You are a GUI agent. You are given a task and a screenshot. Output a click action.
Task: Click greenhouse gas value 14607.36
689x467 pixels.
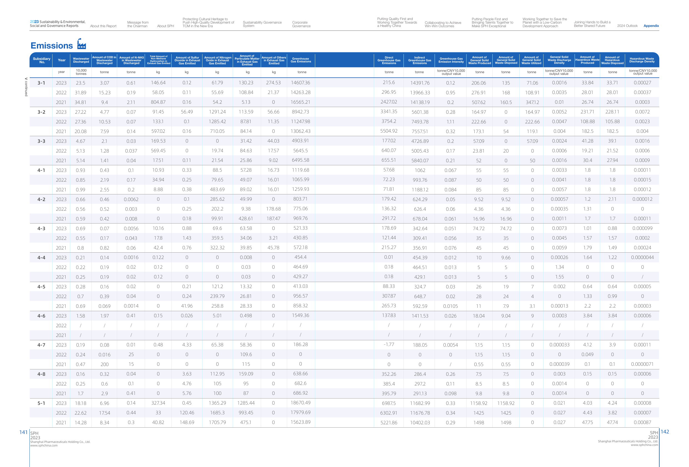click(300, 83)
